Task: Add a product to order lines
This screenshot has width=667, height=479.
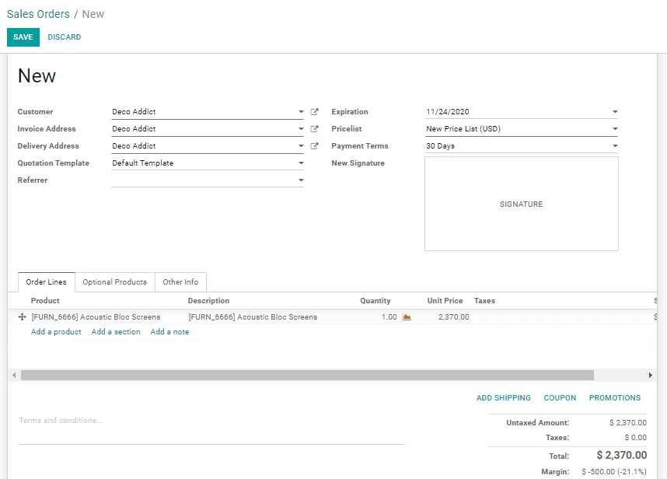Action: (56, 332)
